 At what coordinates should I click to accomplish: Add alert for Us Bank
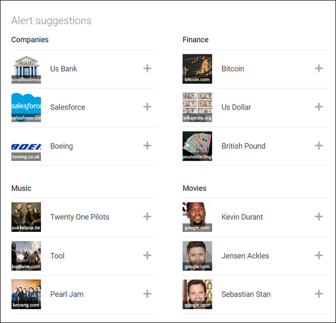[x=147, y=68]
